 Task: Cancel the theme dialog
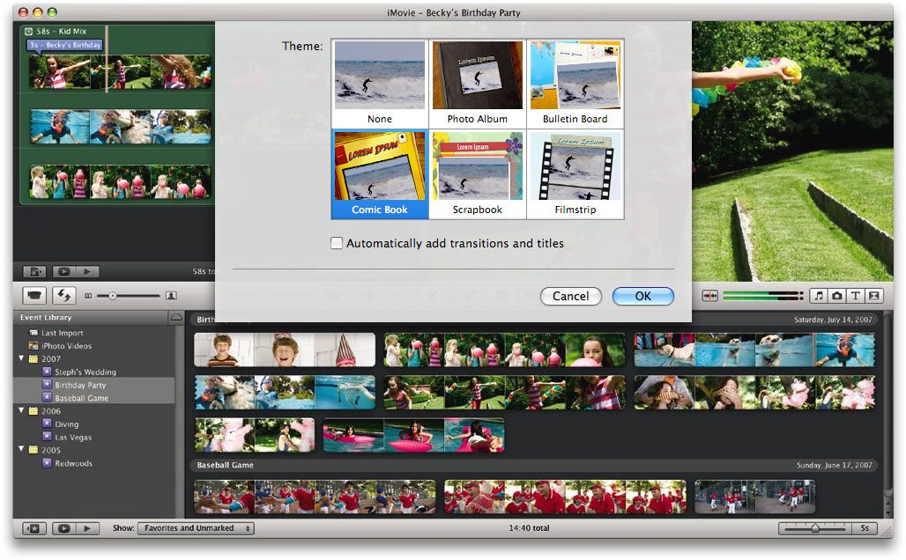pos(570,297)
